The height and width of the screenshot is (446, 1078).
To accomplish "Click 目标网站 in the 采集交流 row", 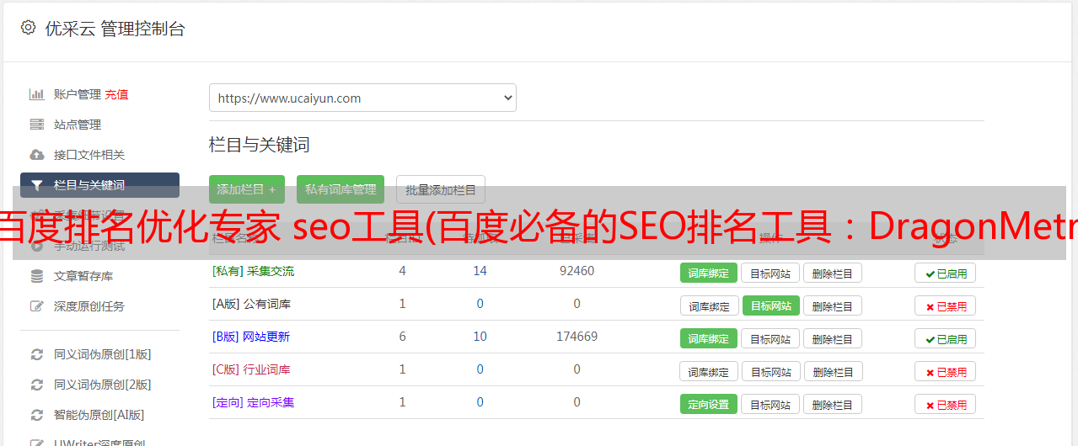I will pyautogui.click(x=770, y=273).
